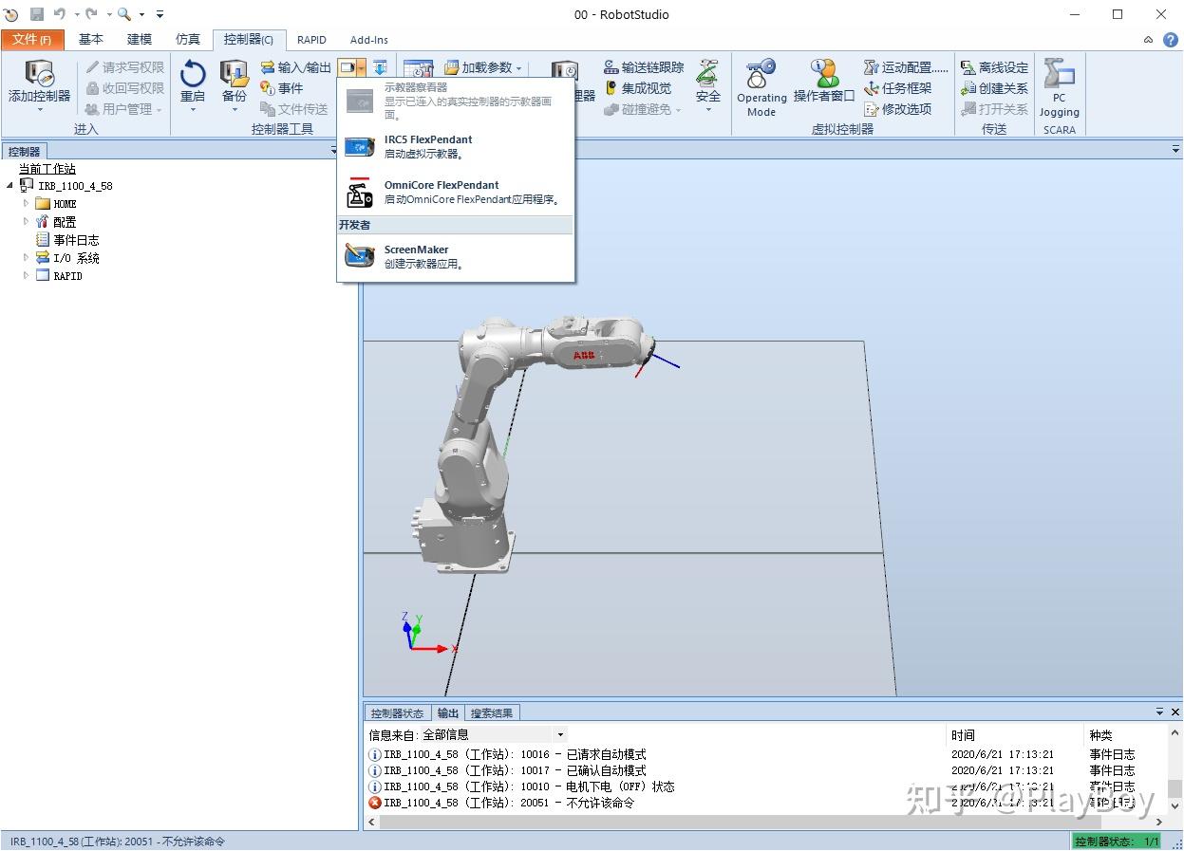Open ScreenMaker from the developer section
The image size is (1184, 851).
pyautogui.click(x=416, y=256)
